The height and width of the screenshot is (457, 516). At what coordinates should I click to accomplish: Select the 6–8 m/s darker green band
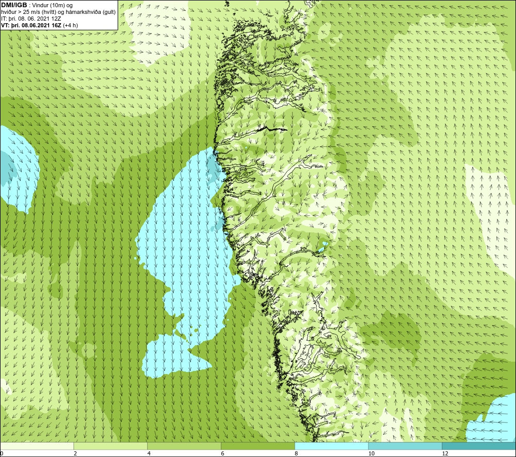coord(258,446)
